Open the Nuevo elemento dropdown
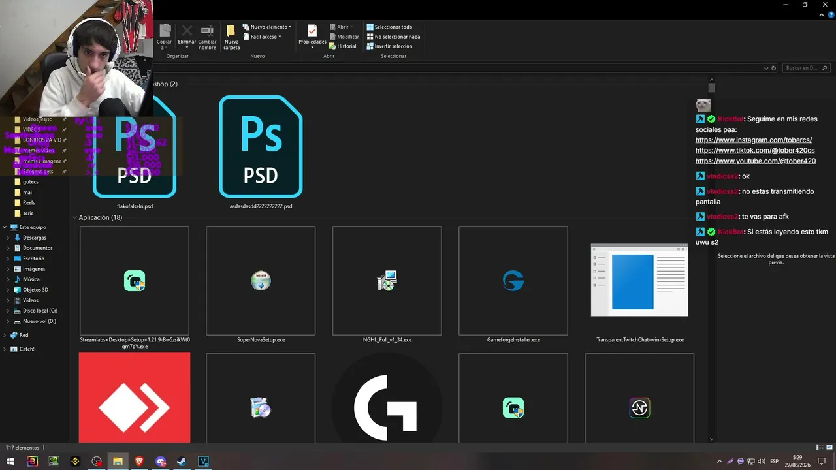The height and width of the screenshot is (470, 836). point(267,27)
